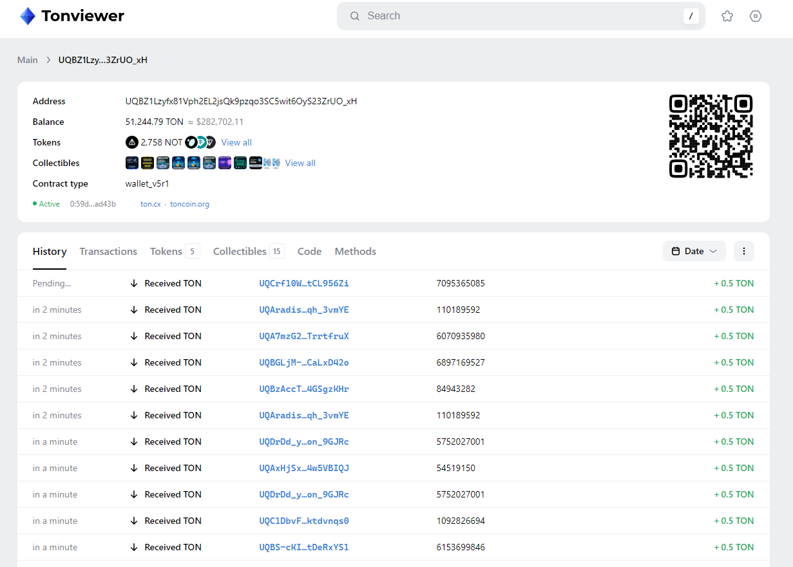Open sender address UQCrf10W…tCL956Zi

303,283
